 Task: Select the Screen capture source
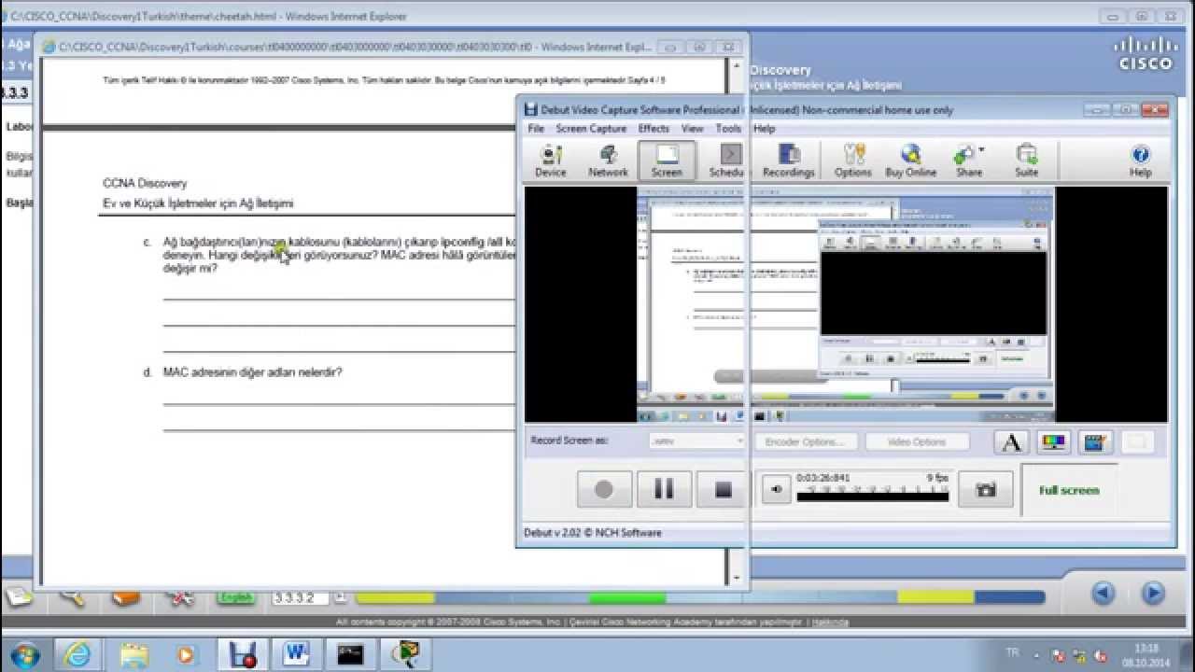tap(667, 160)
